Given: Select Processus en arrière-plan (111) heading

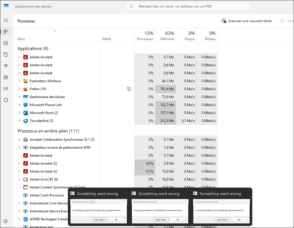Looking at the screenshot, I should [x=48, y=131].
